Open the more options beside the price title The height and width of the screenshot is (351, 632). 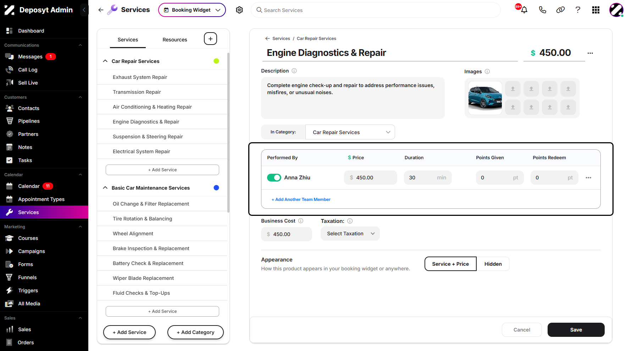pyautogui.click(x=590, y=53)
